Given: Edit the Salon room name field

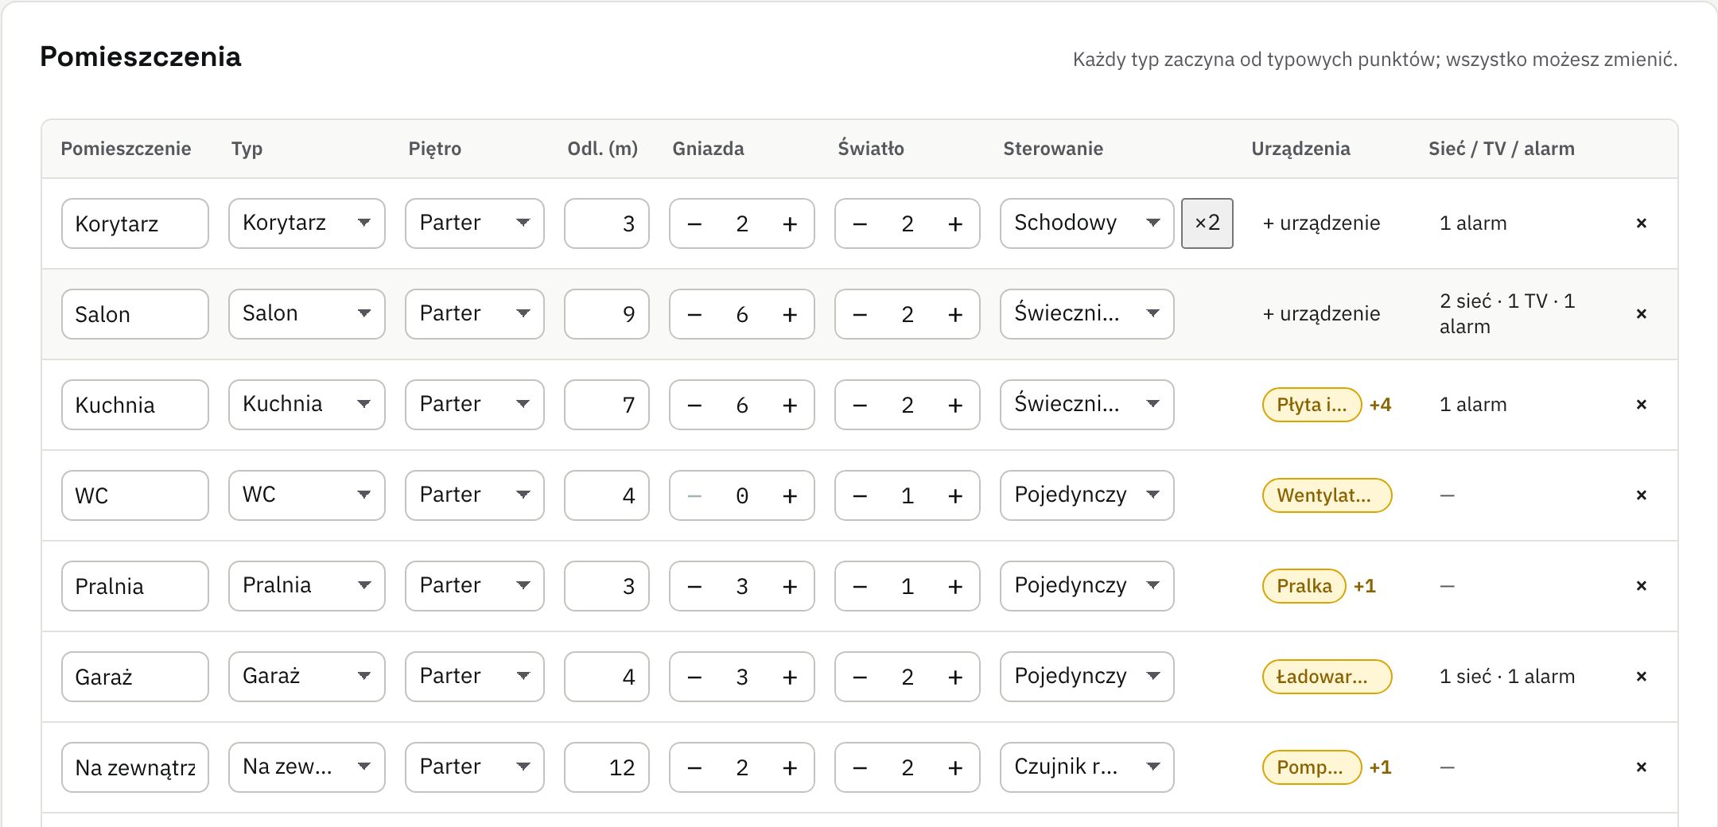Looking at the screenshot, I should click(x=135, y=314).
